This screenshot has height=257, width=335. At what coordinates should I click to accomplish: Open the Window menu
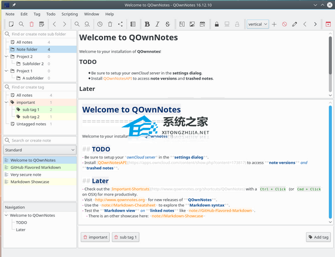(92, 14)
